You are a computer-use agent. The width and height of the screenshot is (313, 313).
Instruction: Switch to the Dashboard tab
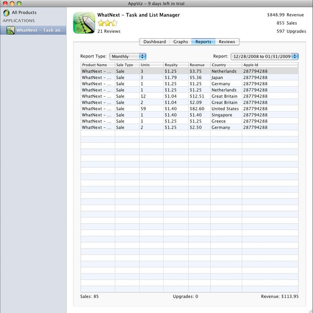coord(155,42)
